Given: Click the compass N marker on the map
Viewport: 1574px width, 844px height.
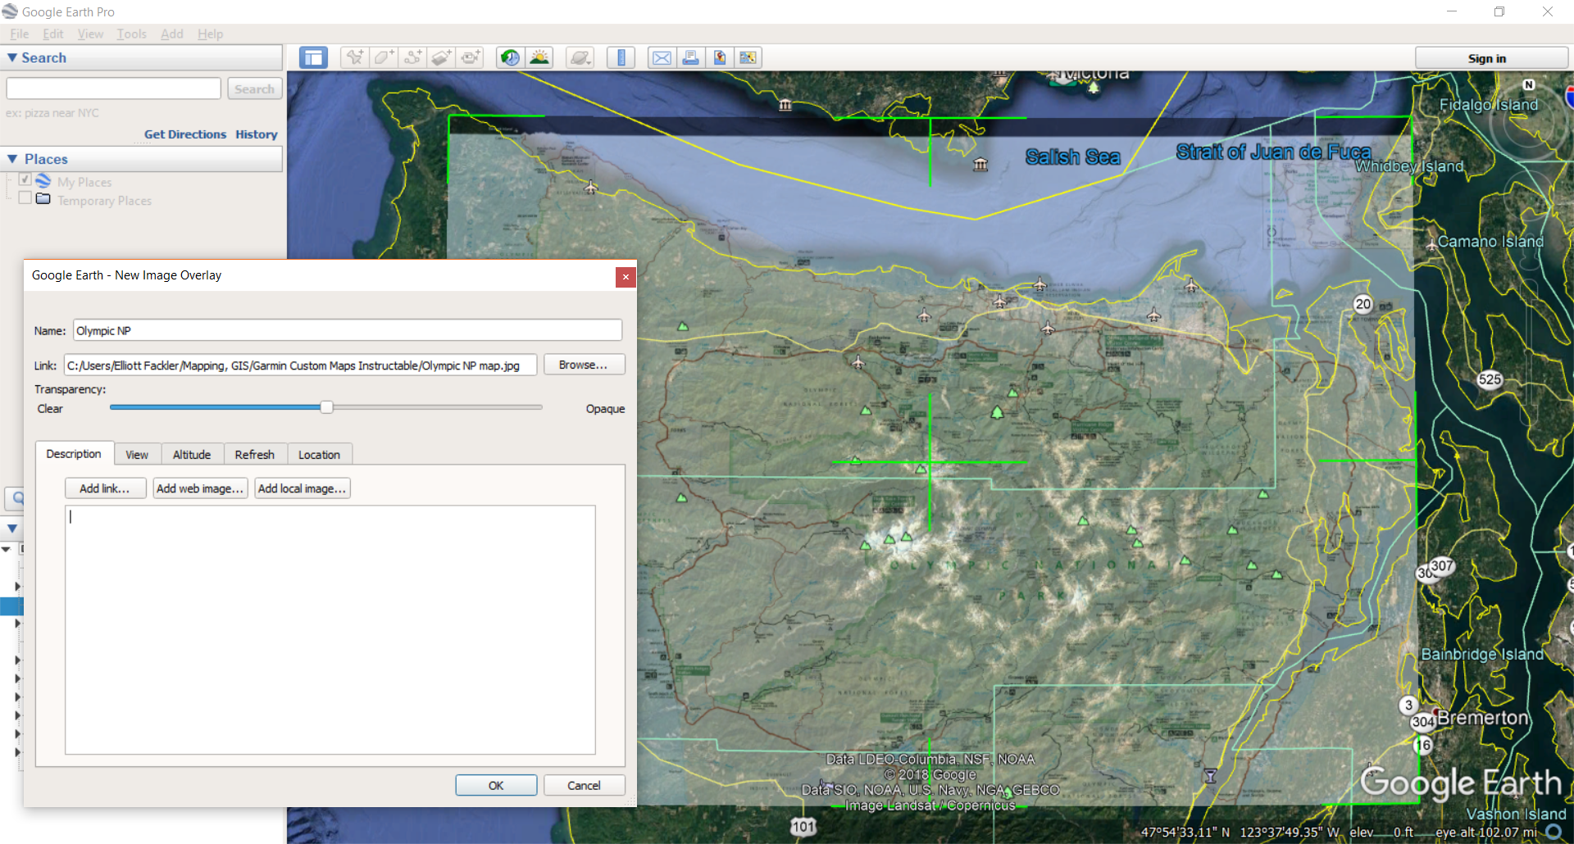Looking at the screenshot, I should [x=1528, y=84].
